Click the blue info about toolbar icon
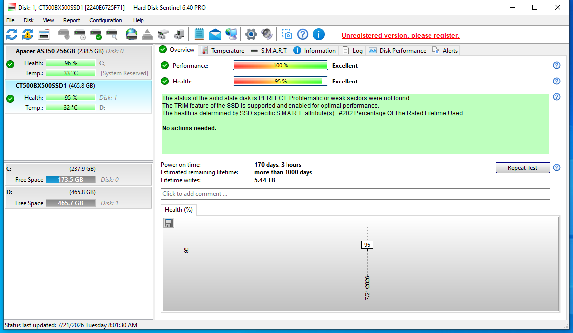 [319, 35]
